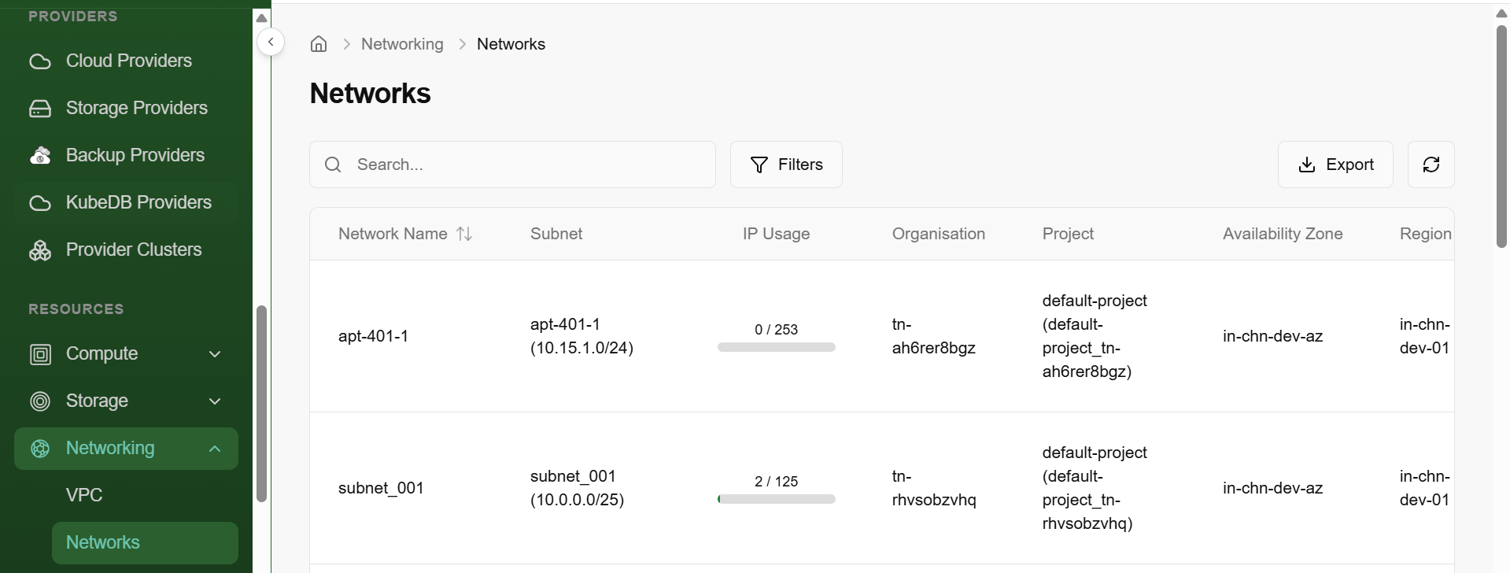The height and width of the screenshot is (573, 1510).
Task: Collapse sidebar with the chevron button
Action: tap(271, 42)
